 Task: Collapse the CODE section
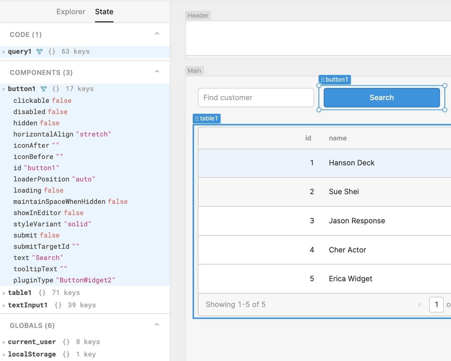point(157,33)
